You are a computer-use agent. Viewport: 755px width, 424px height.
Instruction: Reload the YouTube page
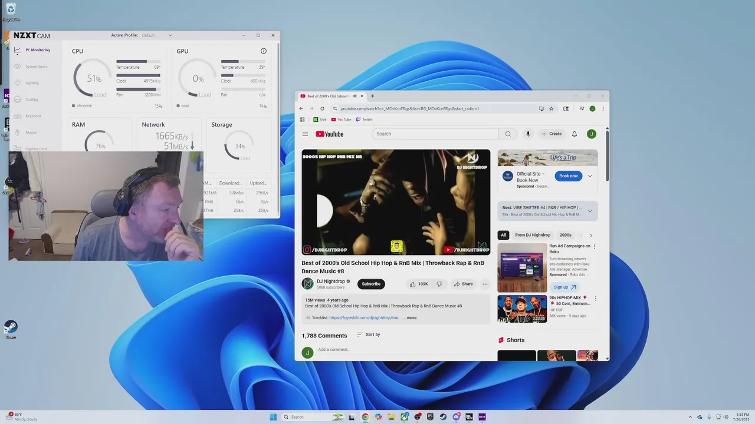pos(322,108)
